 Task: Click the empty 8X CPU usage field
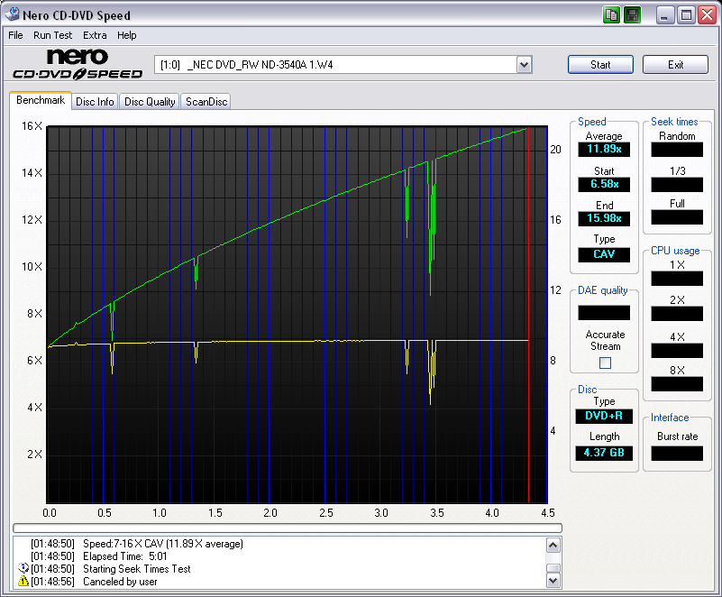(x=677, y=383)
